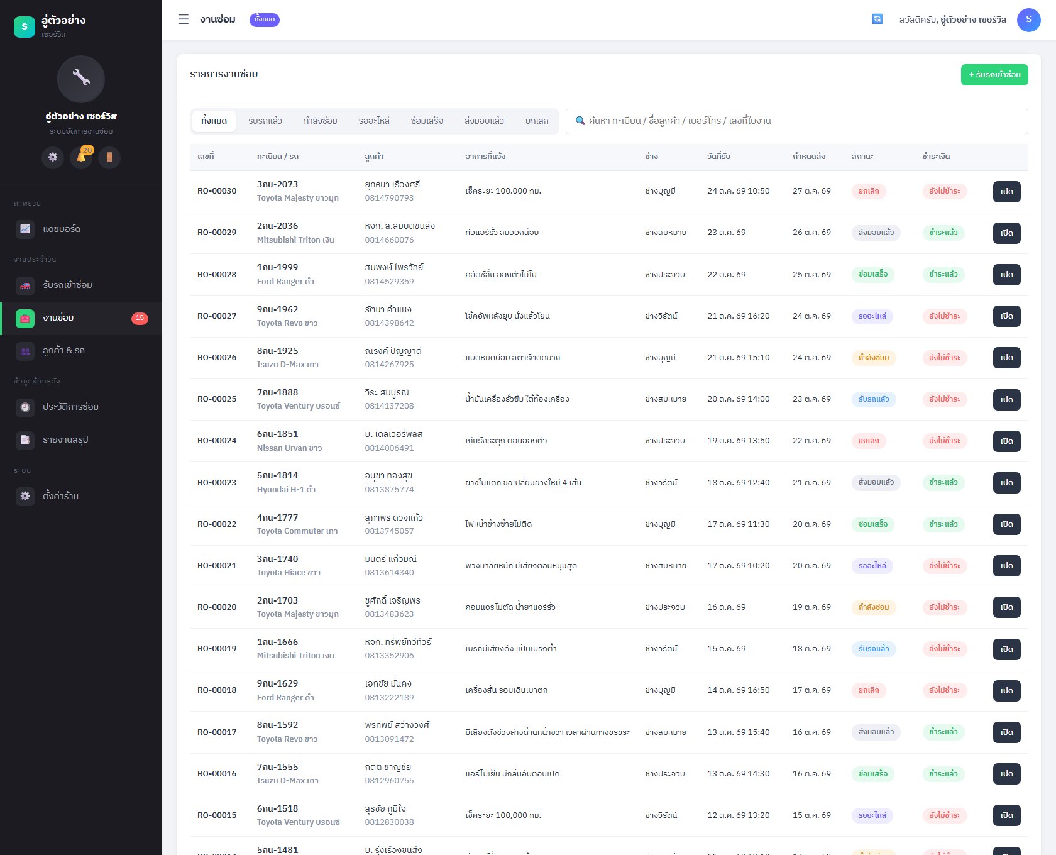
Task: Click กำลังซ่อม status of RO-00026
Action: [874, 358]
